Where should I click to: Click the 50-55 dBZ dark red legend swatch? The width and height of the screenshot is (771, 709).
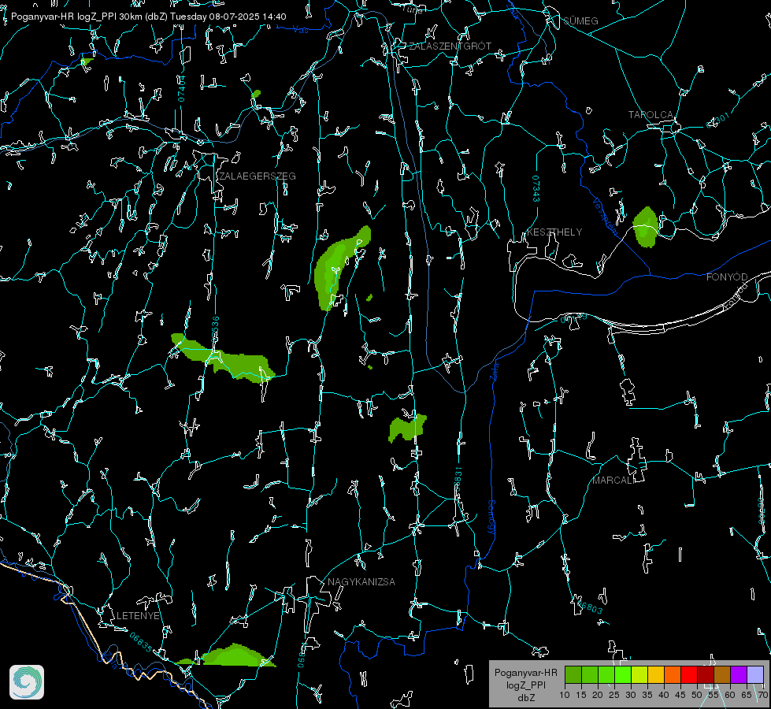click(x=706, y=675)
